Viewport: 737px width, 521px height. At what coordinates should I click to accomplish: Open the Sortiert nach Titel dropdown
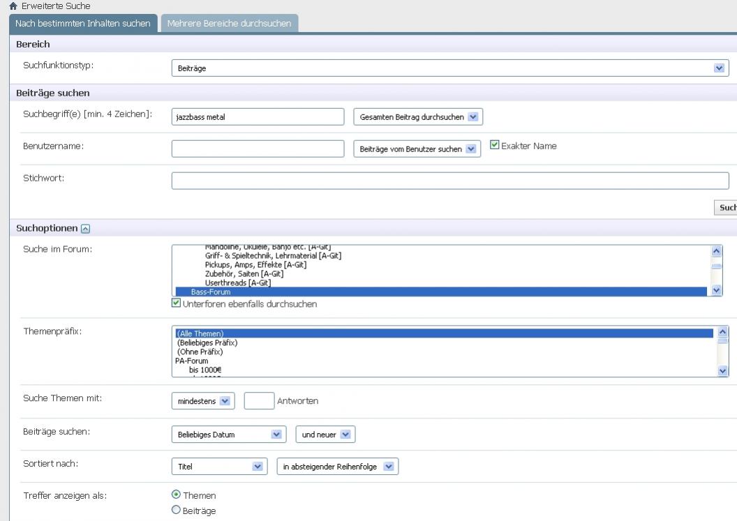tap(220, 467)
